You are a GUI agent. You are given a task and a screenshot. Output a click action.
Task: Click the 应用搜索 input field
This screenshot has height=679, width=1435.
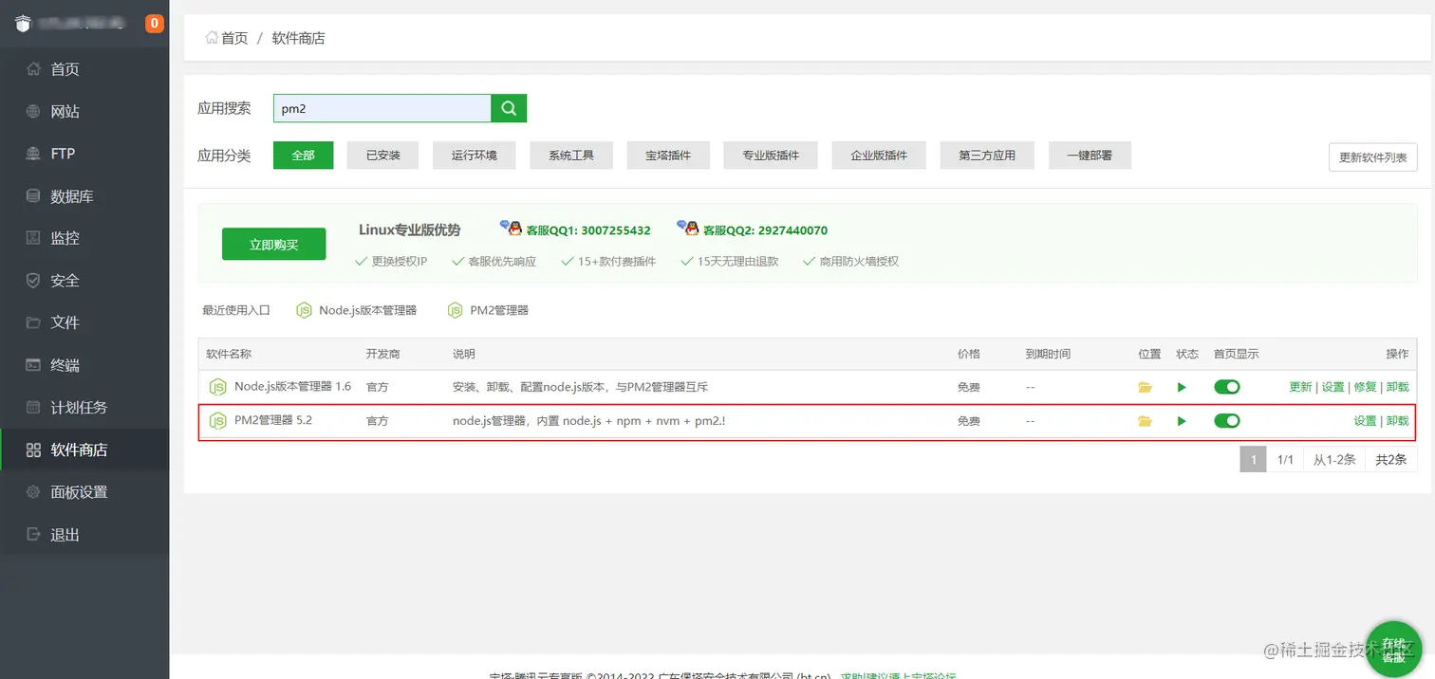click(382, 108)
